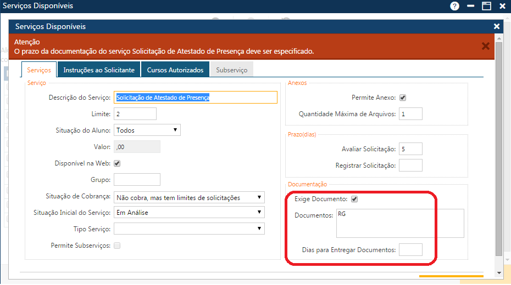The width and height of the screenshot is (511, 285).
Task: Focus the Documentos text area
Action: (x=399, y=223)
